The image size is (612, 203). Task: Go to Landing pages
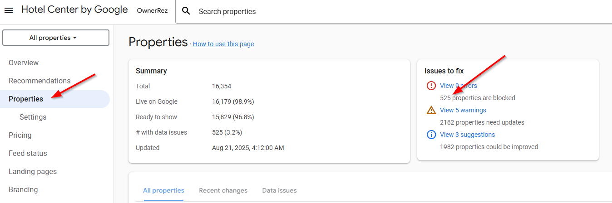point(33,171)
